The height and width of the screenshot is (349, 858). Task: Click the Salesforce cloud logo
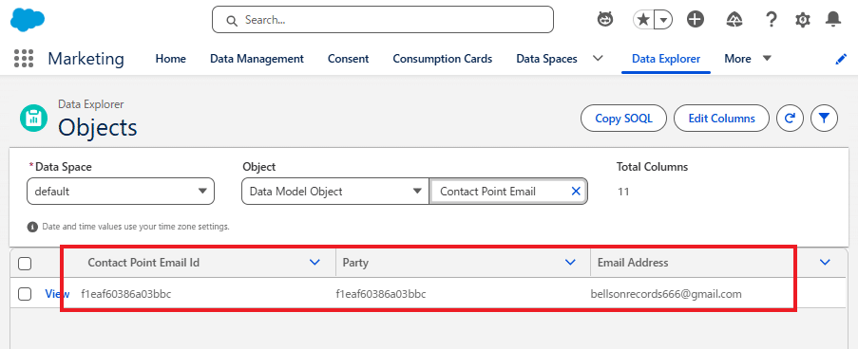(28, 20)
